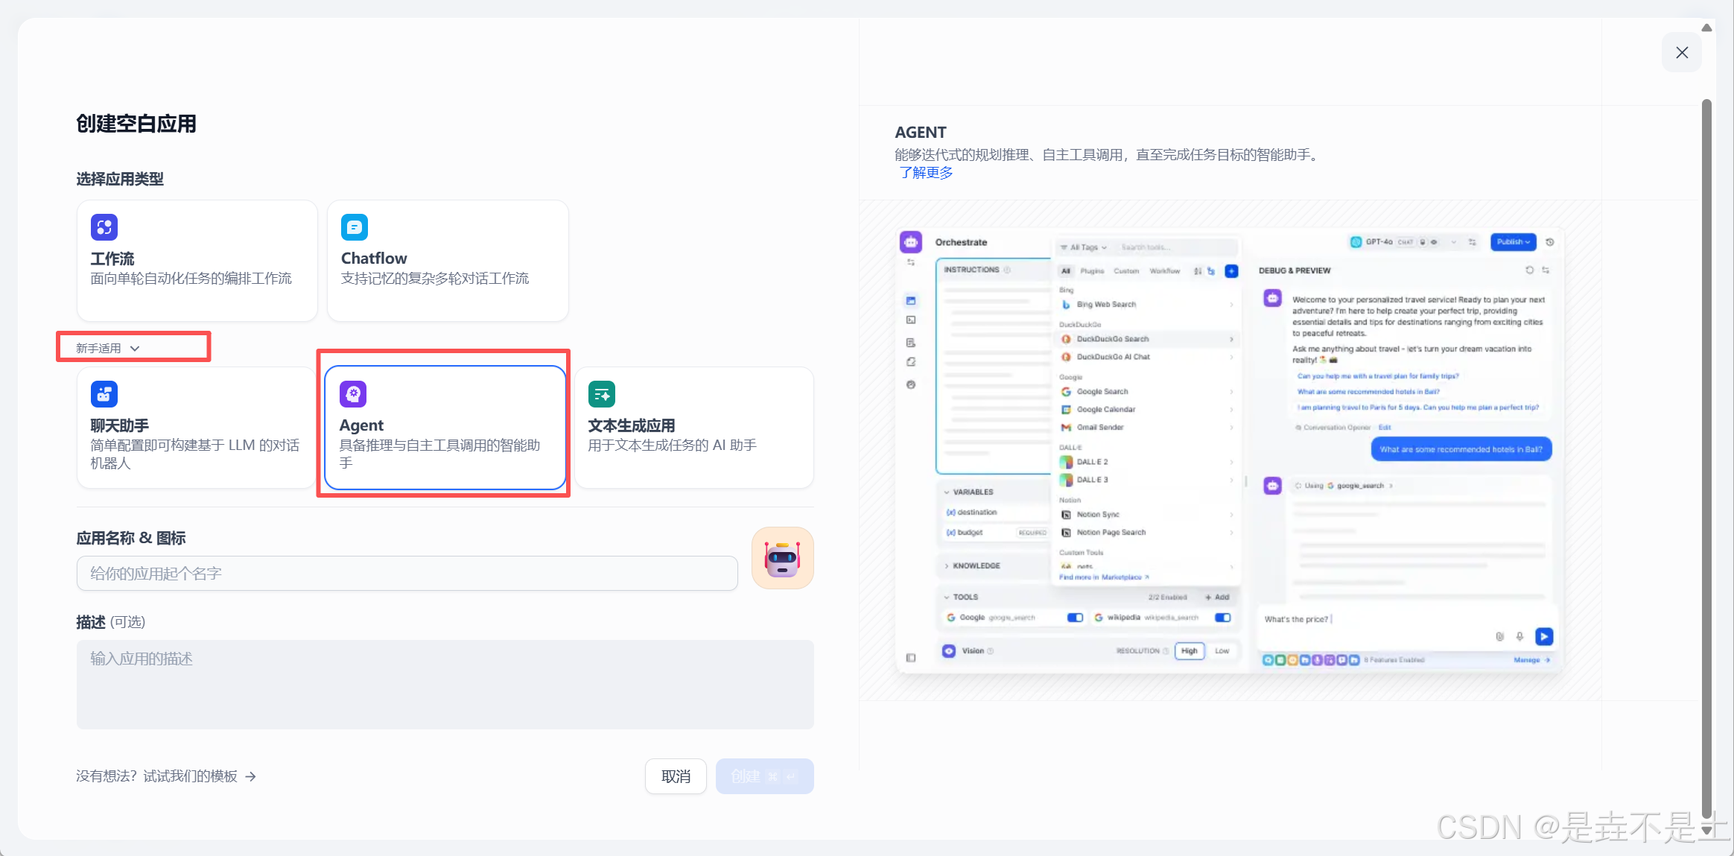
Task: Click the arrow beside template suggestion
Action: 251,776
